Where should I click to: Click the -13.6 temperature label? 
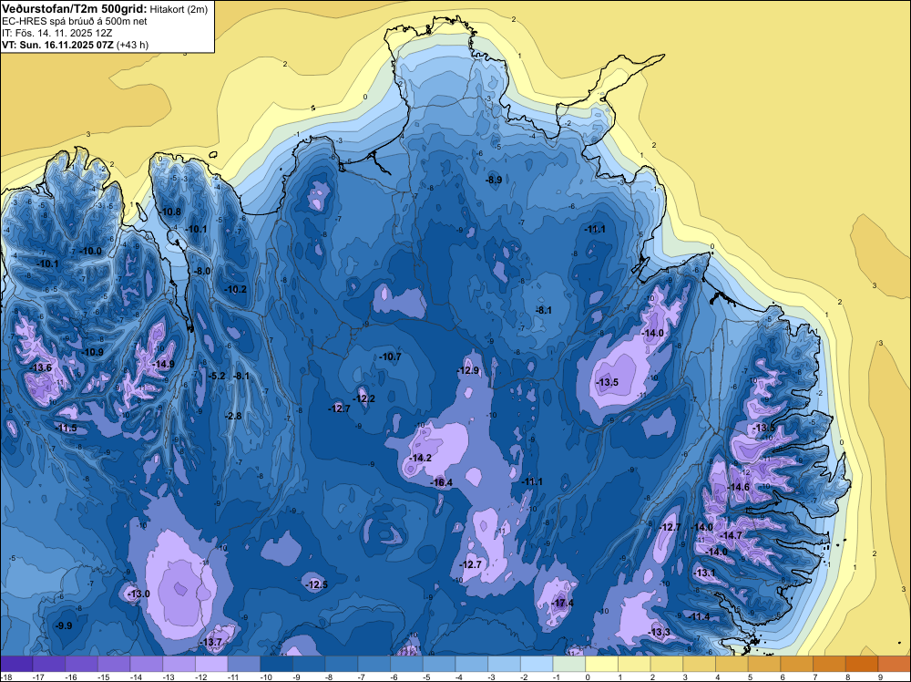tap(41, 368)
